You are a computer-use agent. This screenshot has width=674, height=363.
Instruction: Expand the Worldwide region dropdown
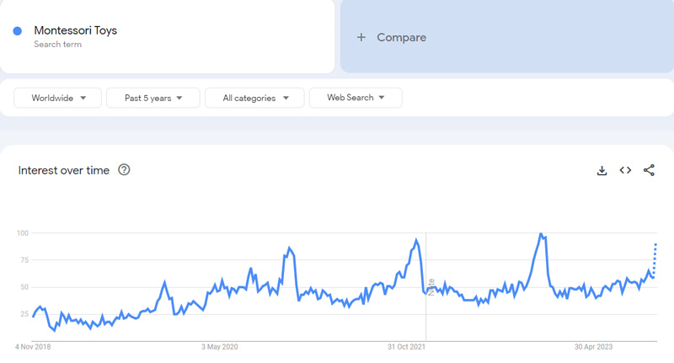[57, 98]
